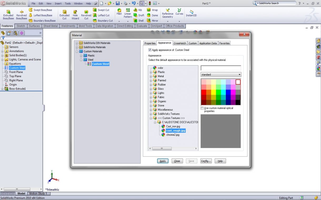Image resolution: width=321 pixels, height=200 pixels.
Task: Expand SolidWorks DIN Materials library
Action: click(77, 43)
